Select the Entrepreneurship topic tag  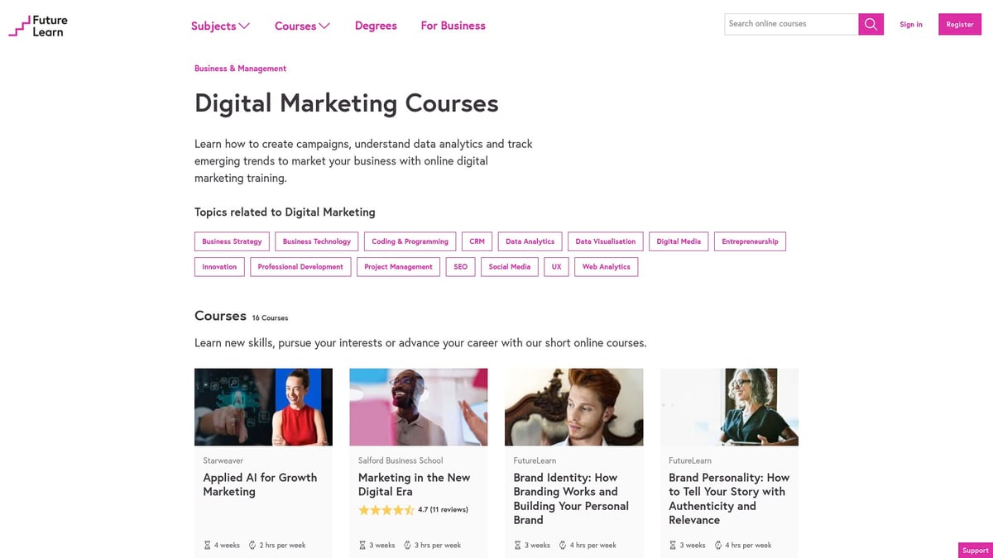(x=750, y=241)
